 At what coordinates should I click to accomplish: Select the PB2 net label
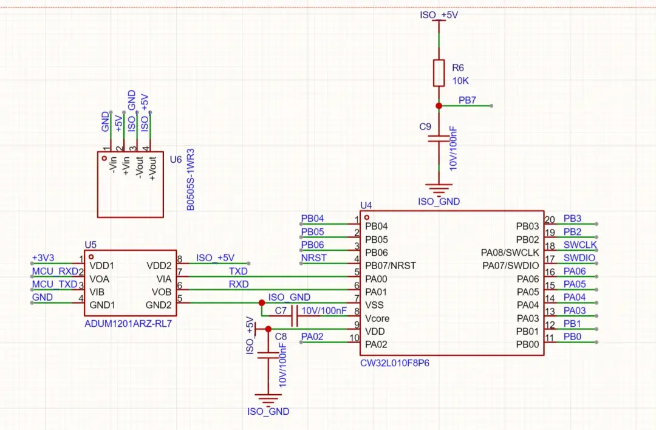[572, 232]
